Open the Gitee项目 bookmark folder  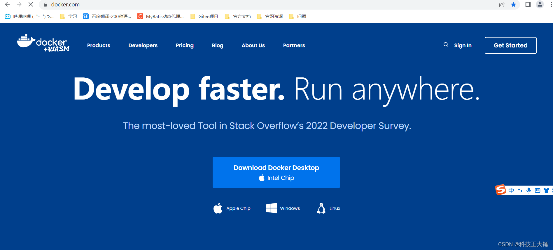tap(204, 16)
